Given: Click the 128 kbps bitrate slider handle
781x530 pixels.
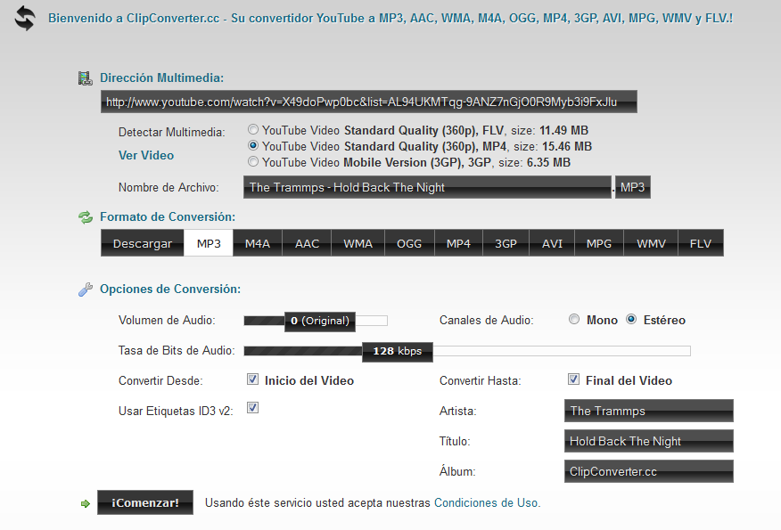Looking at the screenshot, I should pos(398,351).
